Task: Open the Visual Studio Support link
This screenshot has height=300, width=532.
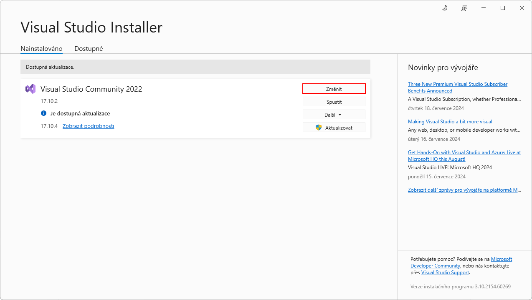Action: tap(445, 272)
